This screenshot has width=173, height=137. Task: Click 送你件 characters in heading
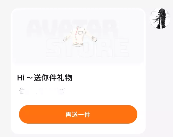click(45, 78)
